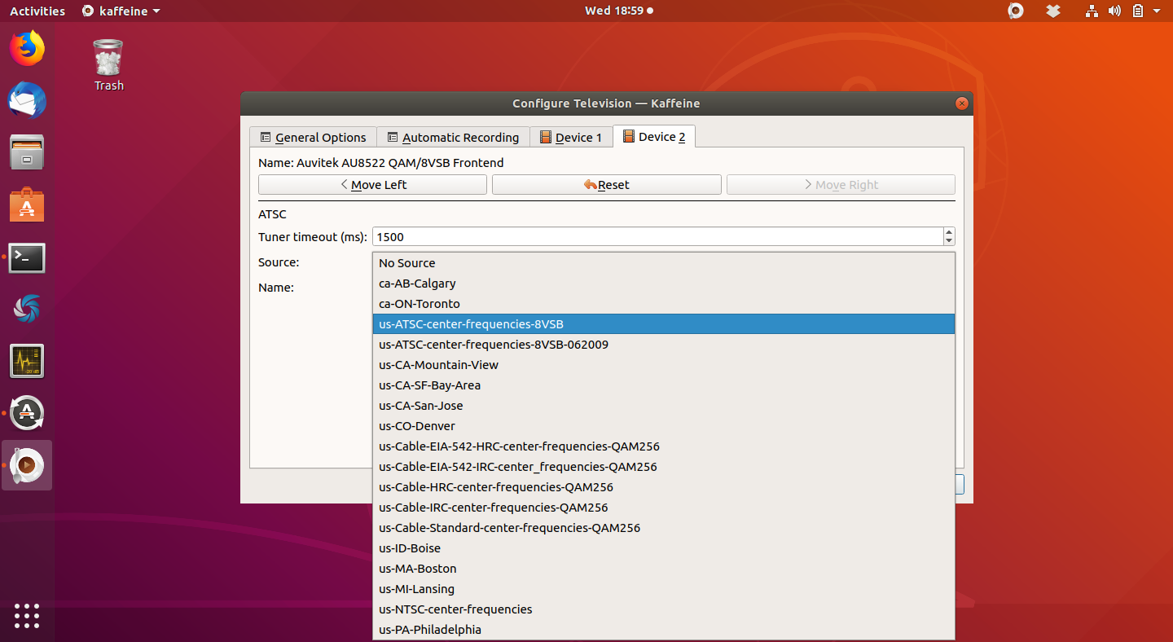
Task: Open the system monitor graph dock icon
Action: [27, 361]
